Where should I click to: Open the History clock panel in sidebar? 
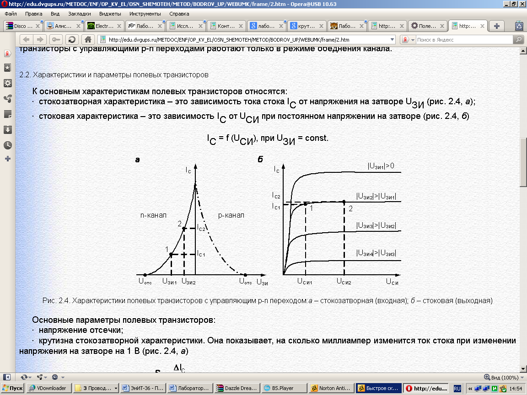coord(7,145)
